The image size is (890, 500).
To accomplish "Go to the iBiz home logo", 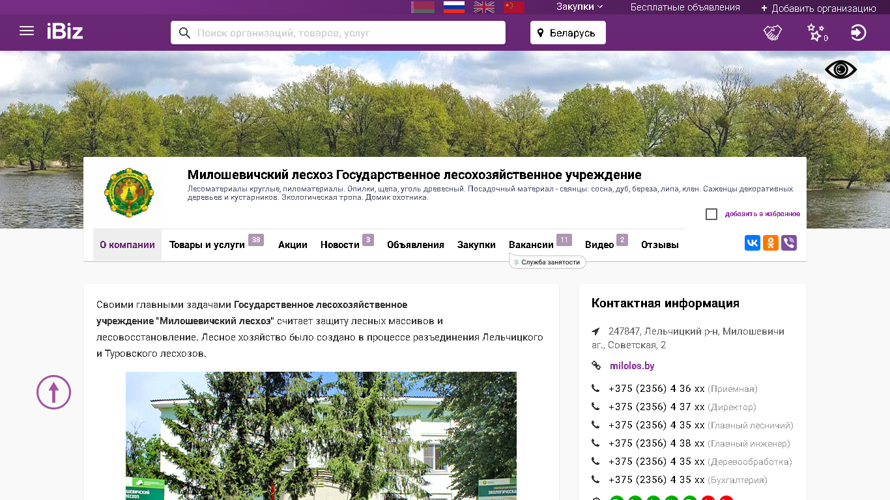I will tap(65, 31).
